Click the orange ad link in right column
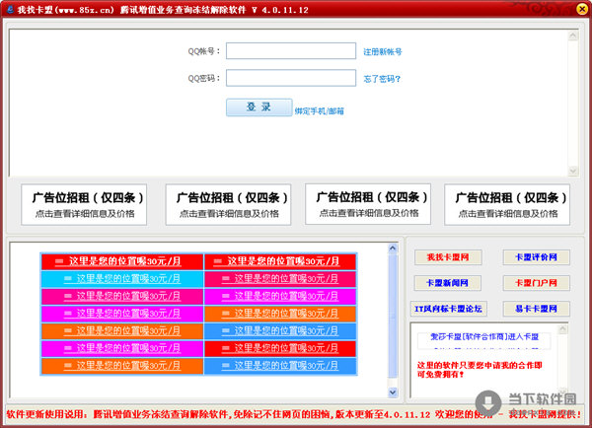The image size is (592, 428). coord(286,314)
